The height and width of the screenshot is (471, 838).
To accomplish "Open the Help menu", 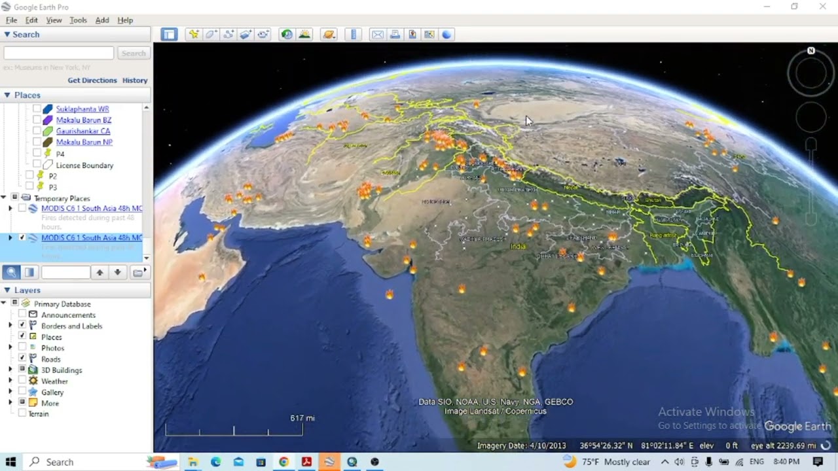I will coord(125,20).
